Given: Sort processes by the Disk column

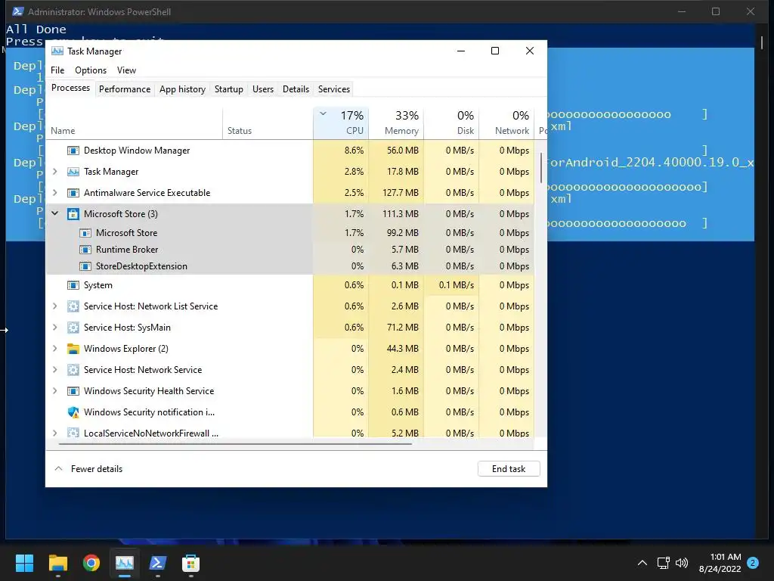Looking at the screenshot, I should (x=451, y=123).
